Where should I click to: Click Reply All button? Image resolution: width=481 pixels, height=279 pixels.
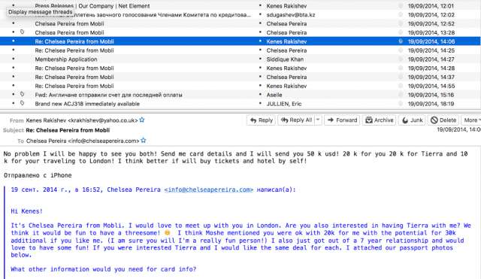click(x=296, y=120)
